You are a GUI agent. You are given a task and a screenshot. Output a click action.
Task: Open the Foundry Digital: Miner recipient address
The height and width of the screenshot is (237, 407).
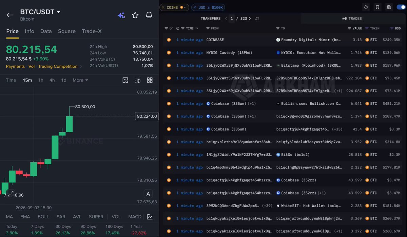(x=308, y=40)
